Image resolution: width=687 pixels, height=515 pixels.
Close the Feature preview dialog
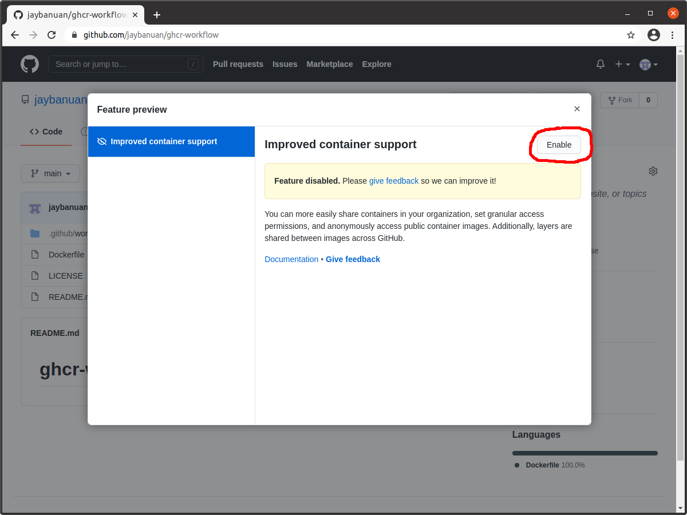click(577, 109)
